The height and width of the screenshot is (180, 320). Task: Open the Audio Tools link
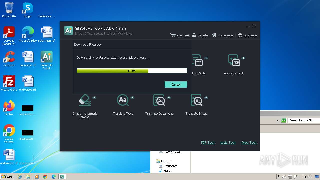pyautogui.click(x=228, y=143)
